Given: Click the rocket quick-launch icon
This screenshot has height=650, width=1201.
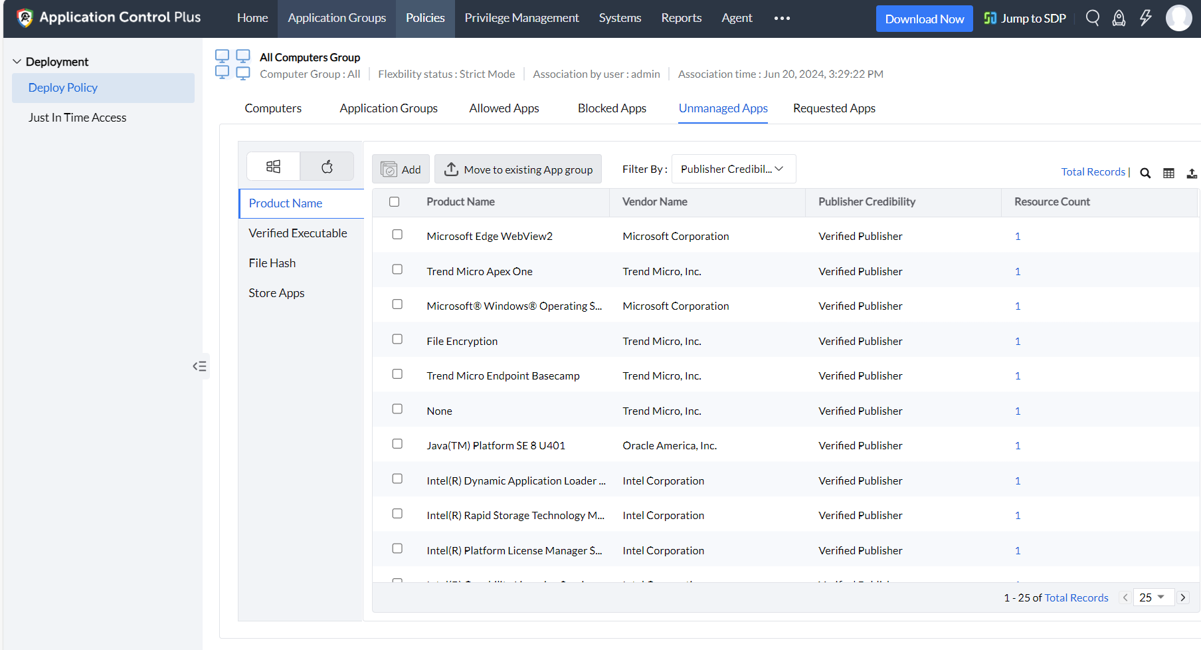Looking at the screenshot, I should tap(1119, 18).
